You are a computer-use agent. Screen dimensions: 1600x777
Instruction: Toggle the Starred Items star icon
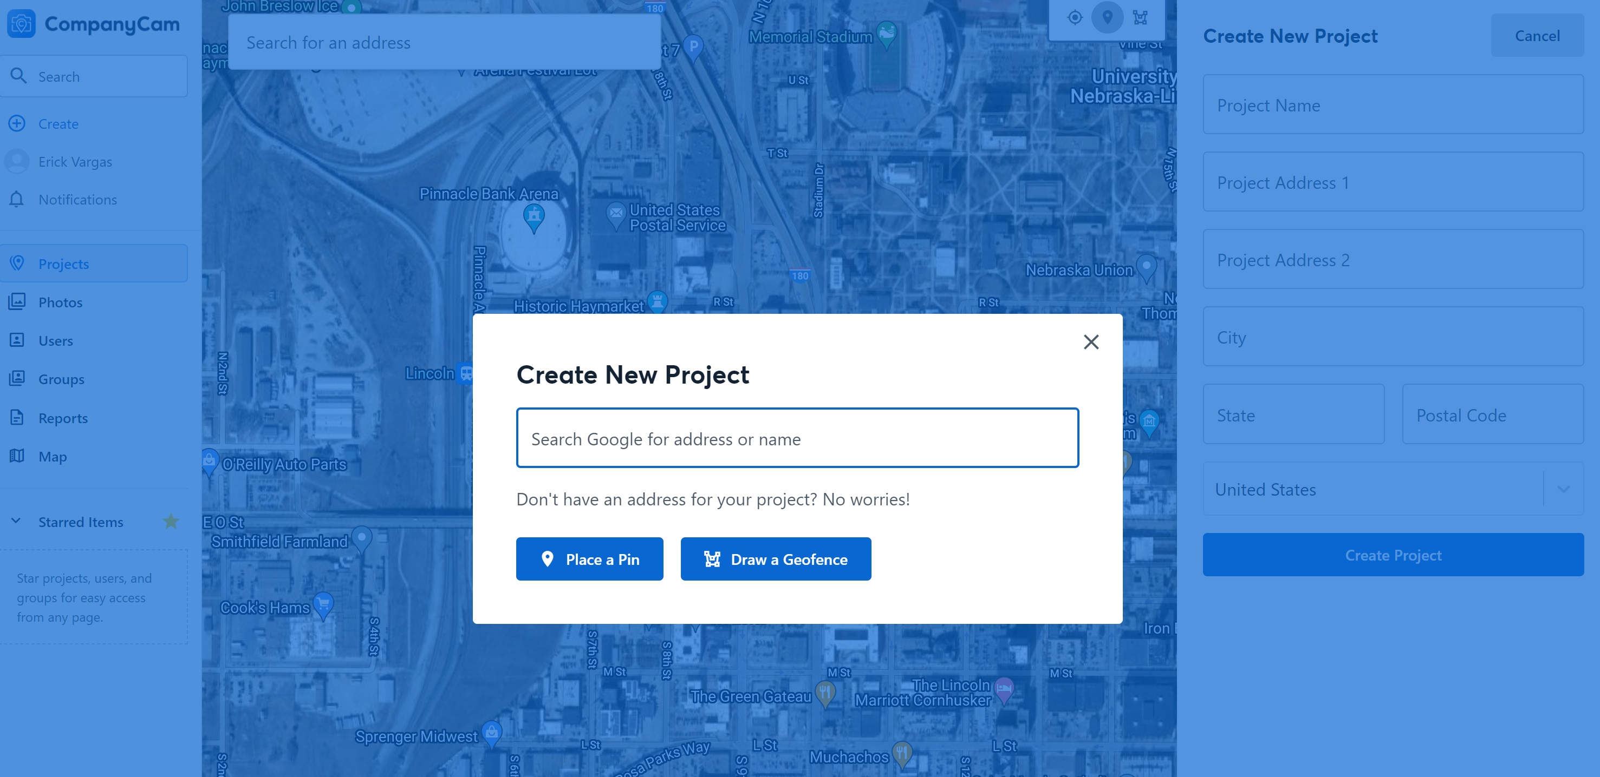click(x=171, y=521)
